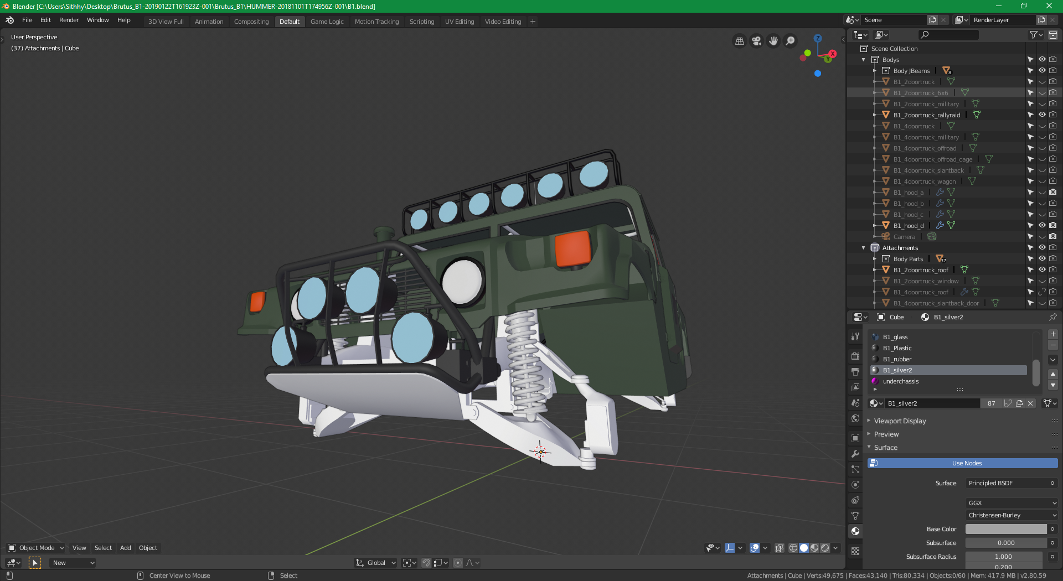Switch to the UV Editing workspace tab
Viewport: 1063px width, 581px height.
coord(460,22)
